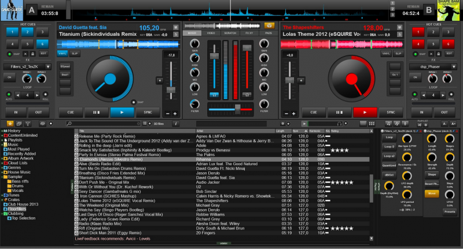Nudge the deck B pitch down with the minus button

pos(286,113)
